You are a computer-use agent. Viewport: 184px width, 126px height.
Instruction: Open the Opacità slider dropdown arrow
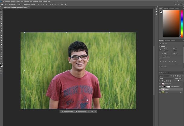coord(182,78)
